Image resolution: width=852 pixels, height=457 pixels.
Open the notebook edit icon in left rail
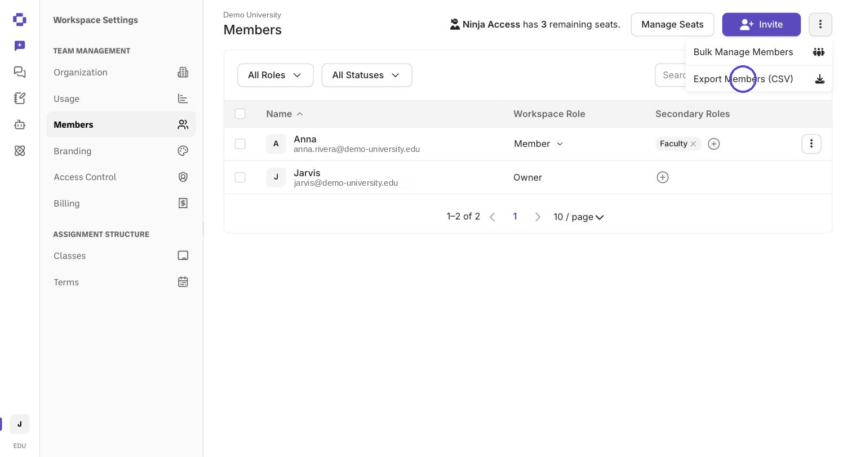[20, 98]
